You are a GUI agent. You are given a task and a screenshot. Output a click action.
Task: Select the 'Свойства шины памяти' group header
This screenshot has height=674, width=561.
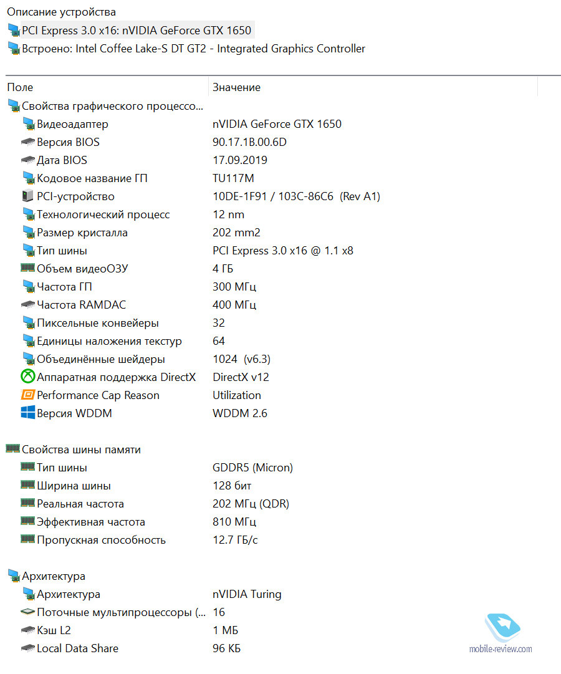(x=74, y=450)
